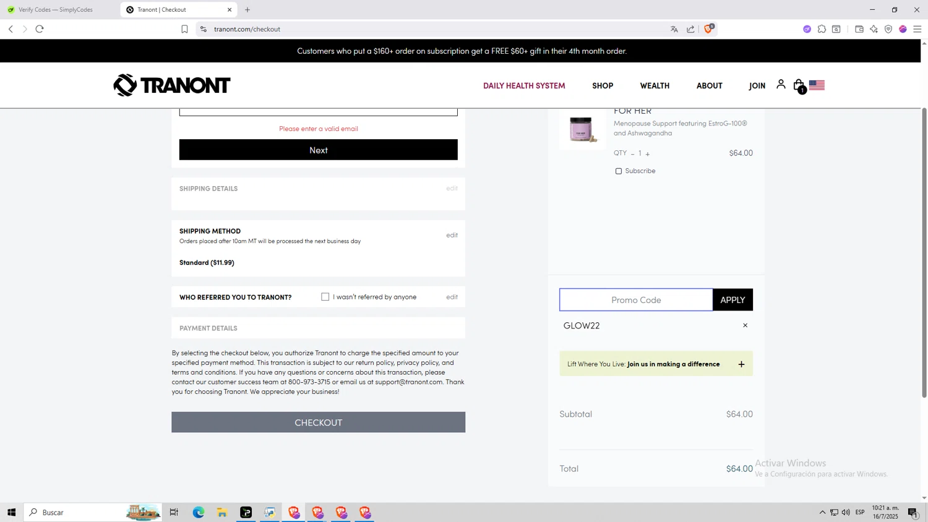
Task: Open File Explorer from taskbar
Action: (x=222, y=512)
